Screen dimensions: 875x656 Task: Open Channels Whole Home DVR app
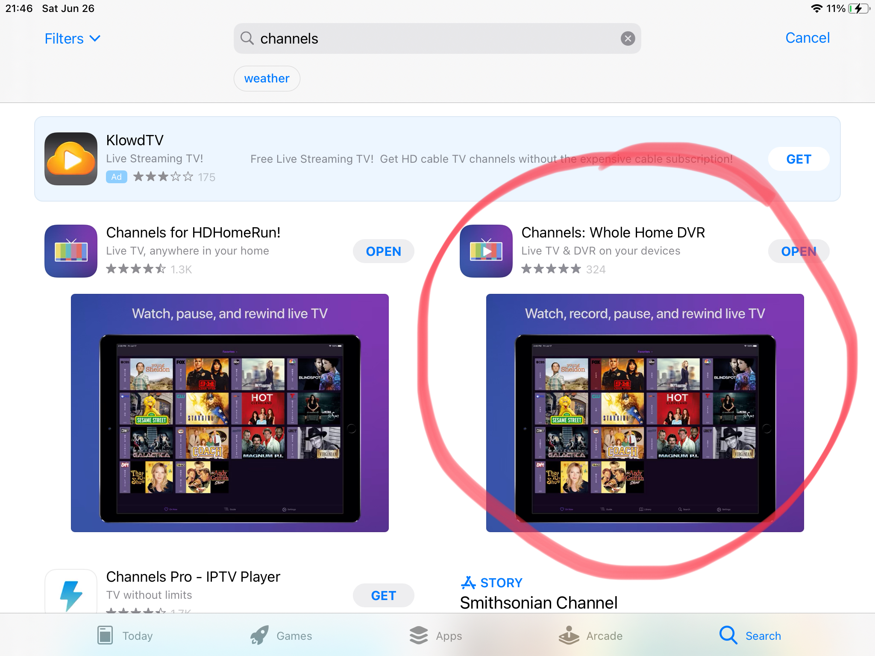799,252
